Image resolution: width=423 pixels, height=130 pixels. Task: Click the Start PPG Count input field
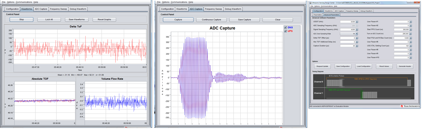(401, 30)
